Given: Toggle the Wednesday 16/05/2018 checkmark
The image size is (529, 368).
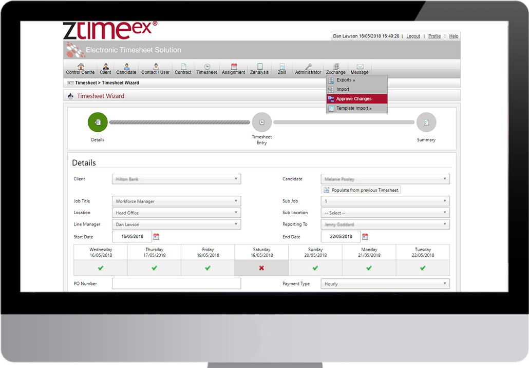Looking at the screenshot, I should pos(101,268).
